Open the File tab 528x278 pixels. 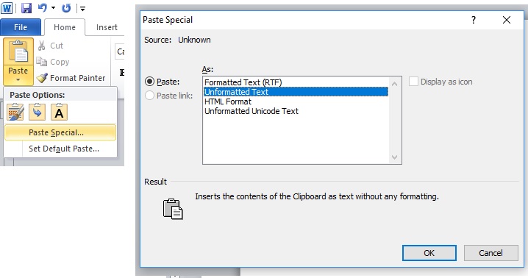point(21,27)
